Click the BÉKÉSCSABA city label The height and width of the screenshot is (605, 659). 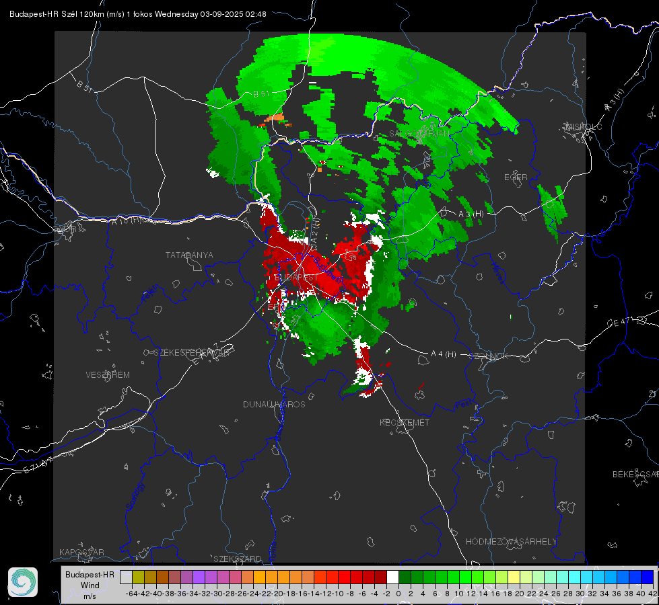[x=635, y=475]
